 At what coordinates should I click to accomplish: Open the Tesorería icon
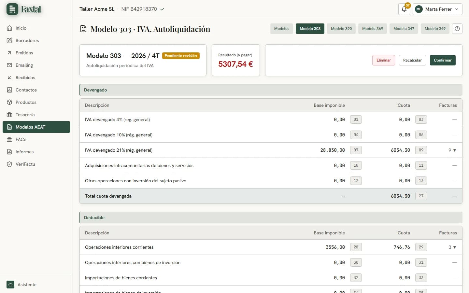9,115
